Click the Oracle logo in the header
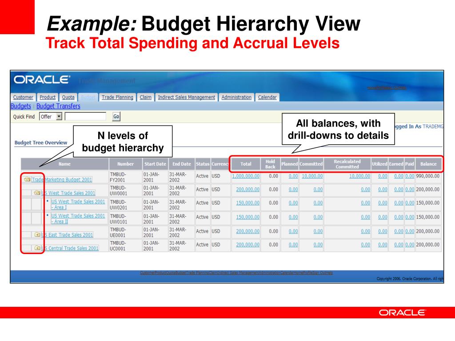The height and width of the screenshot is (341, 455). [x=42, y=80]
